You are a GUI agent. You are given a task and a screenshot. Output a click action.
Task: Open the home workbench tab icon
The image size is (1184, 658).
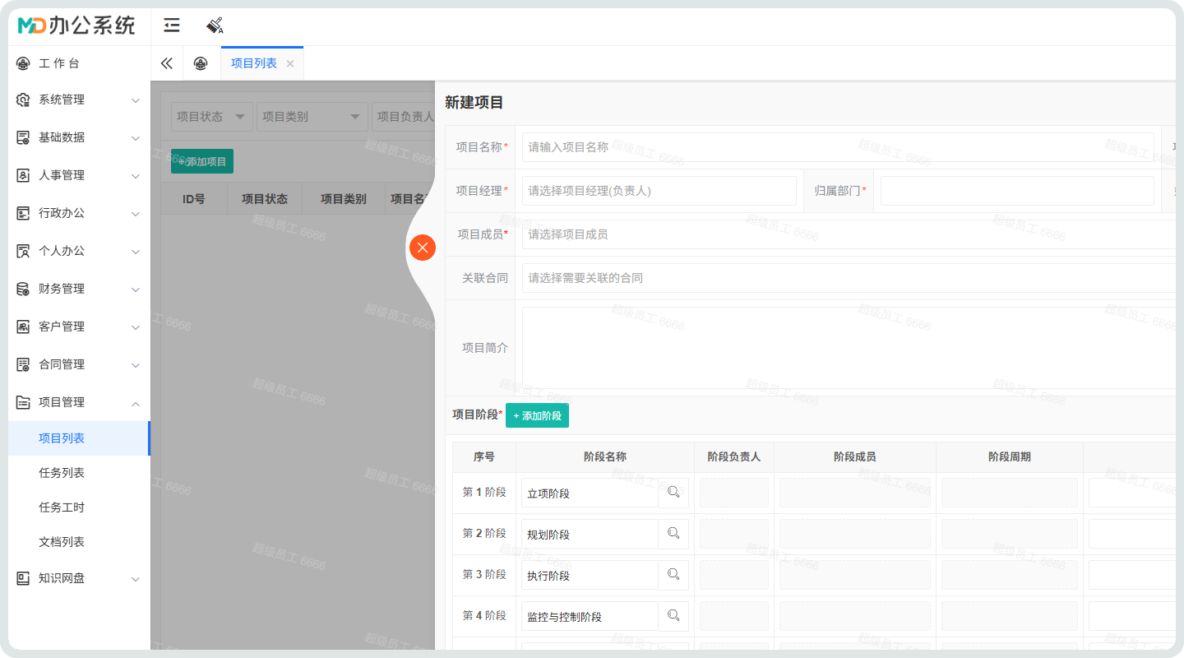[201, 63]
